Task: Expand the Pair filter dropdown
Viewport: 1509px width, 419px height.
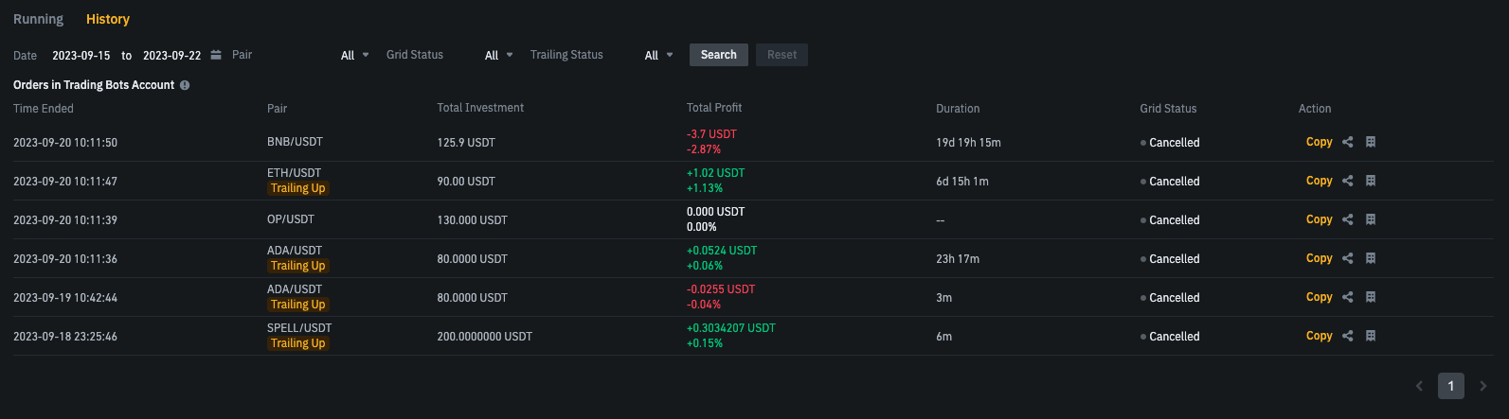Action: point(354,55)
